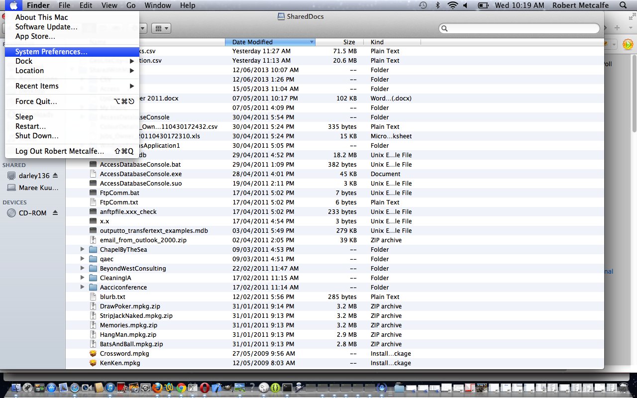Click the Wi-Fi status icon
637x398 pixels.
pyautogui.click(x=452, y=5)
